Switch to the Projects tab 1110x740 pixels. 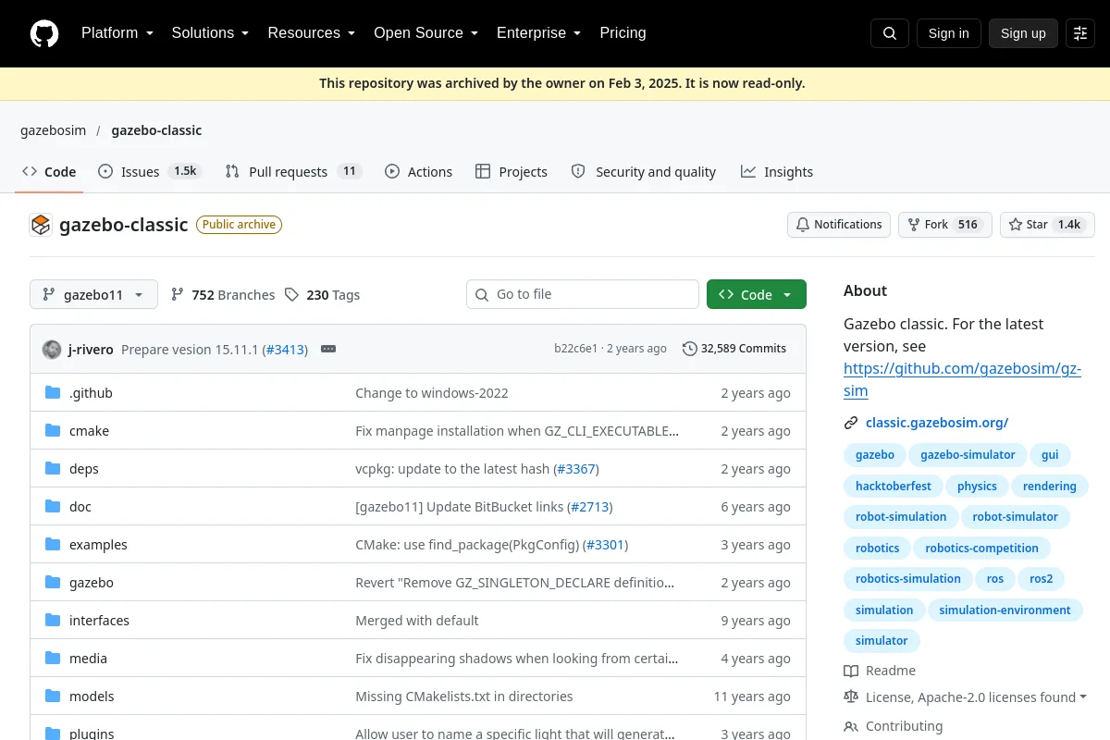click(x=512, y=172)
